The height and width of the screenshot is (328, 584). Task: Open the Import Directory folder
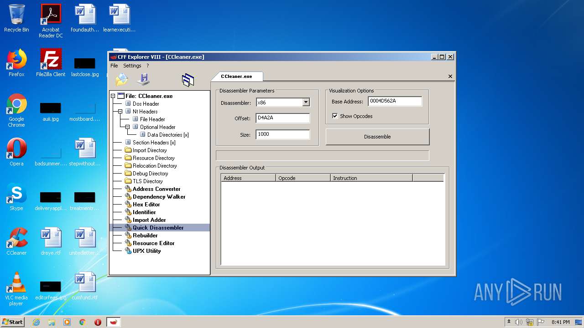tap(150, 150)
